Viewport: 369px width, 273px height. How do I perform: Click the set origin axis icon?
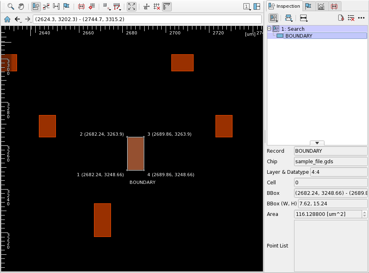[146, 6]
